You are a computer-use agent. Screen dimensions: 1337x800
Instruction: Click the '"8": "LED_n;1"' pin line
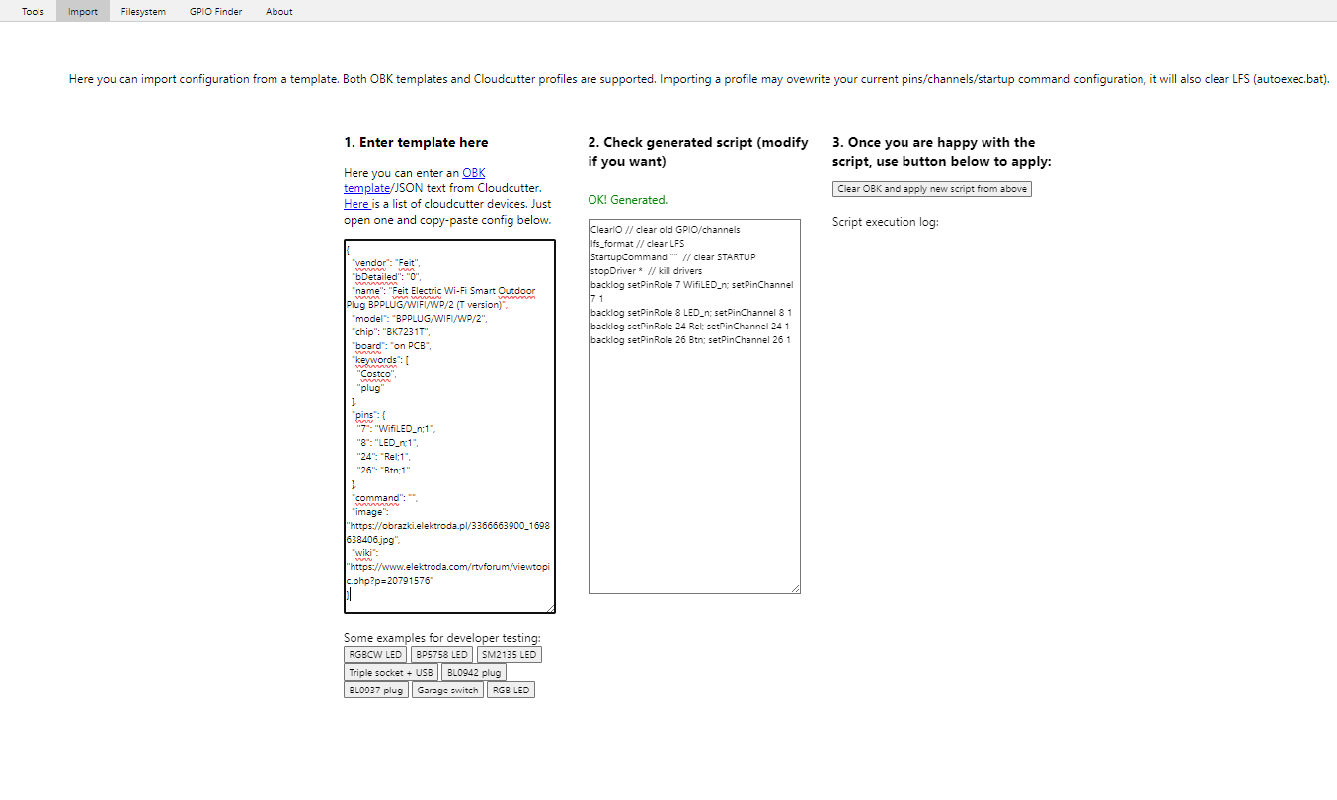pos(387,443)
